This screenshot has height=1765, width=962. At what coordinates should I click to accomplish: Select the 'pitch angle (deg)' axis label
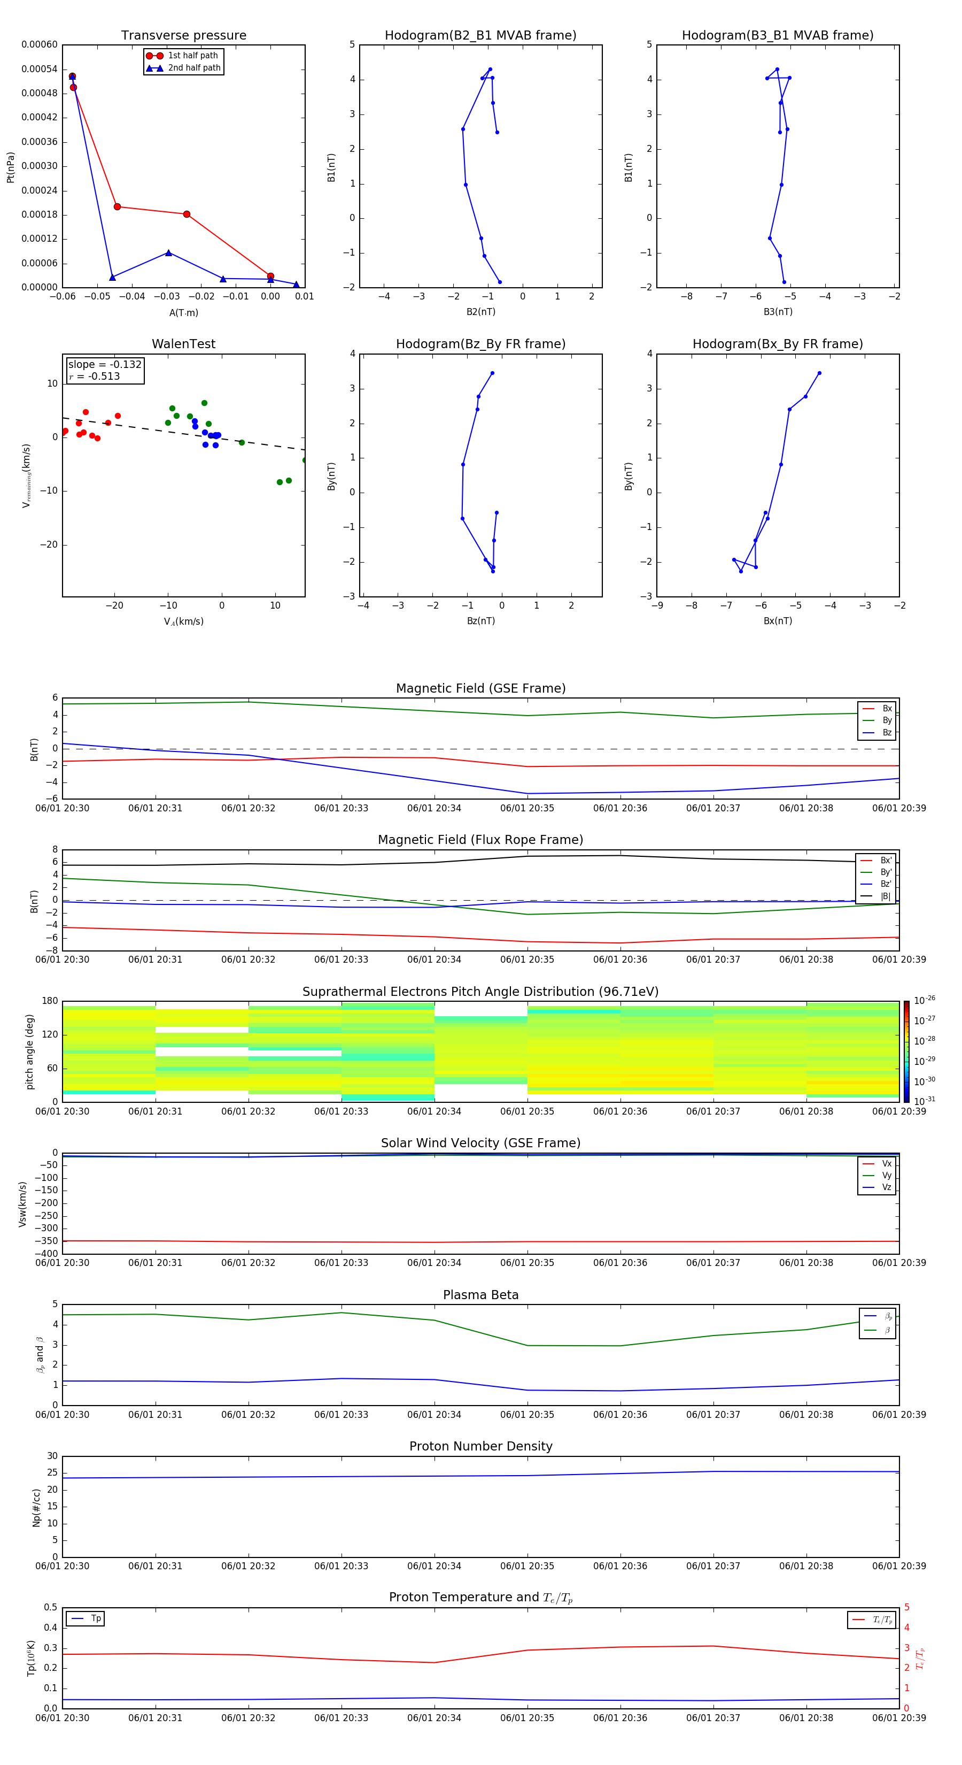tap(30, 1052)
